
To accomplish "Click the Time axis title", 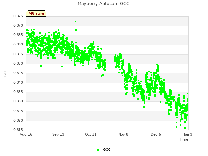I will 184,139.
